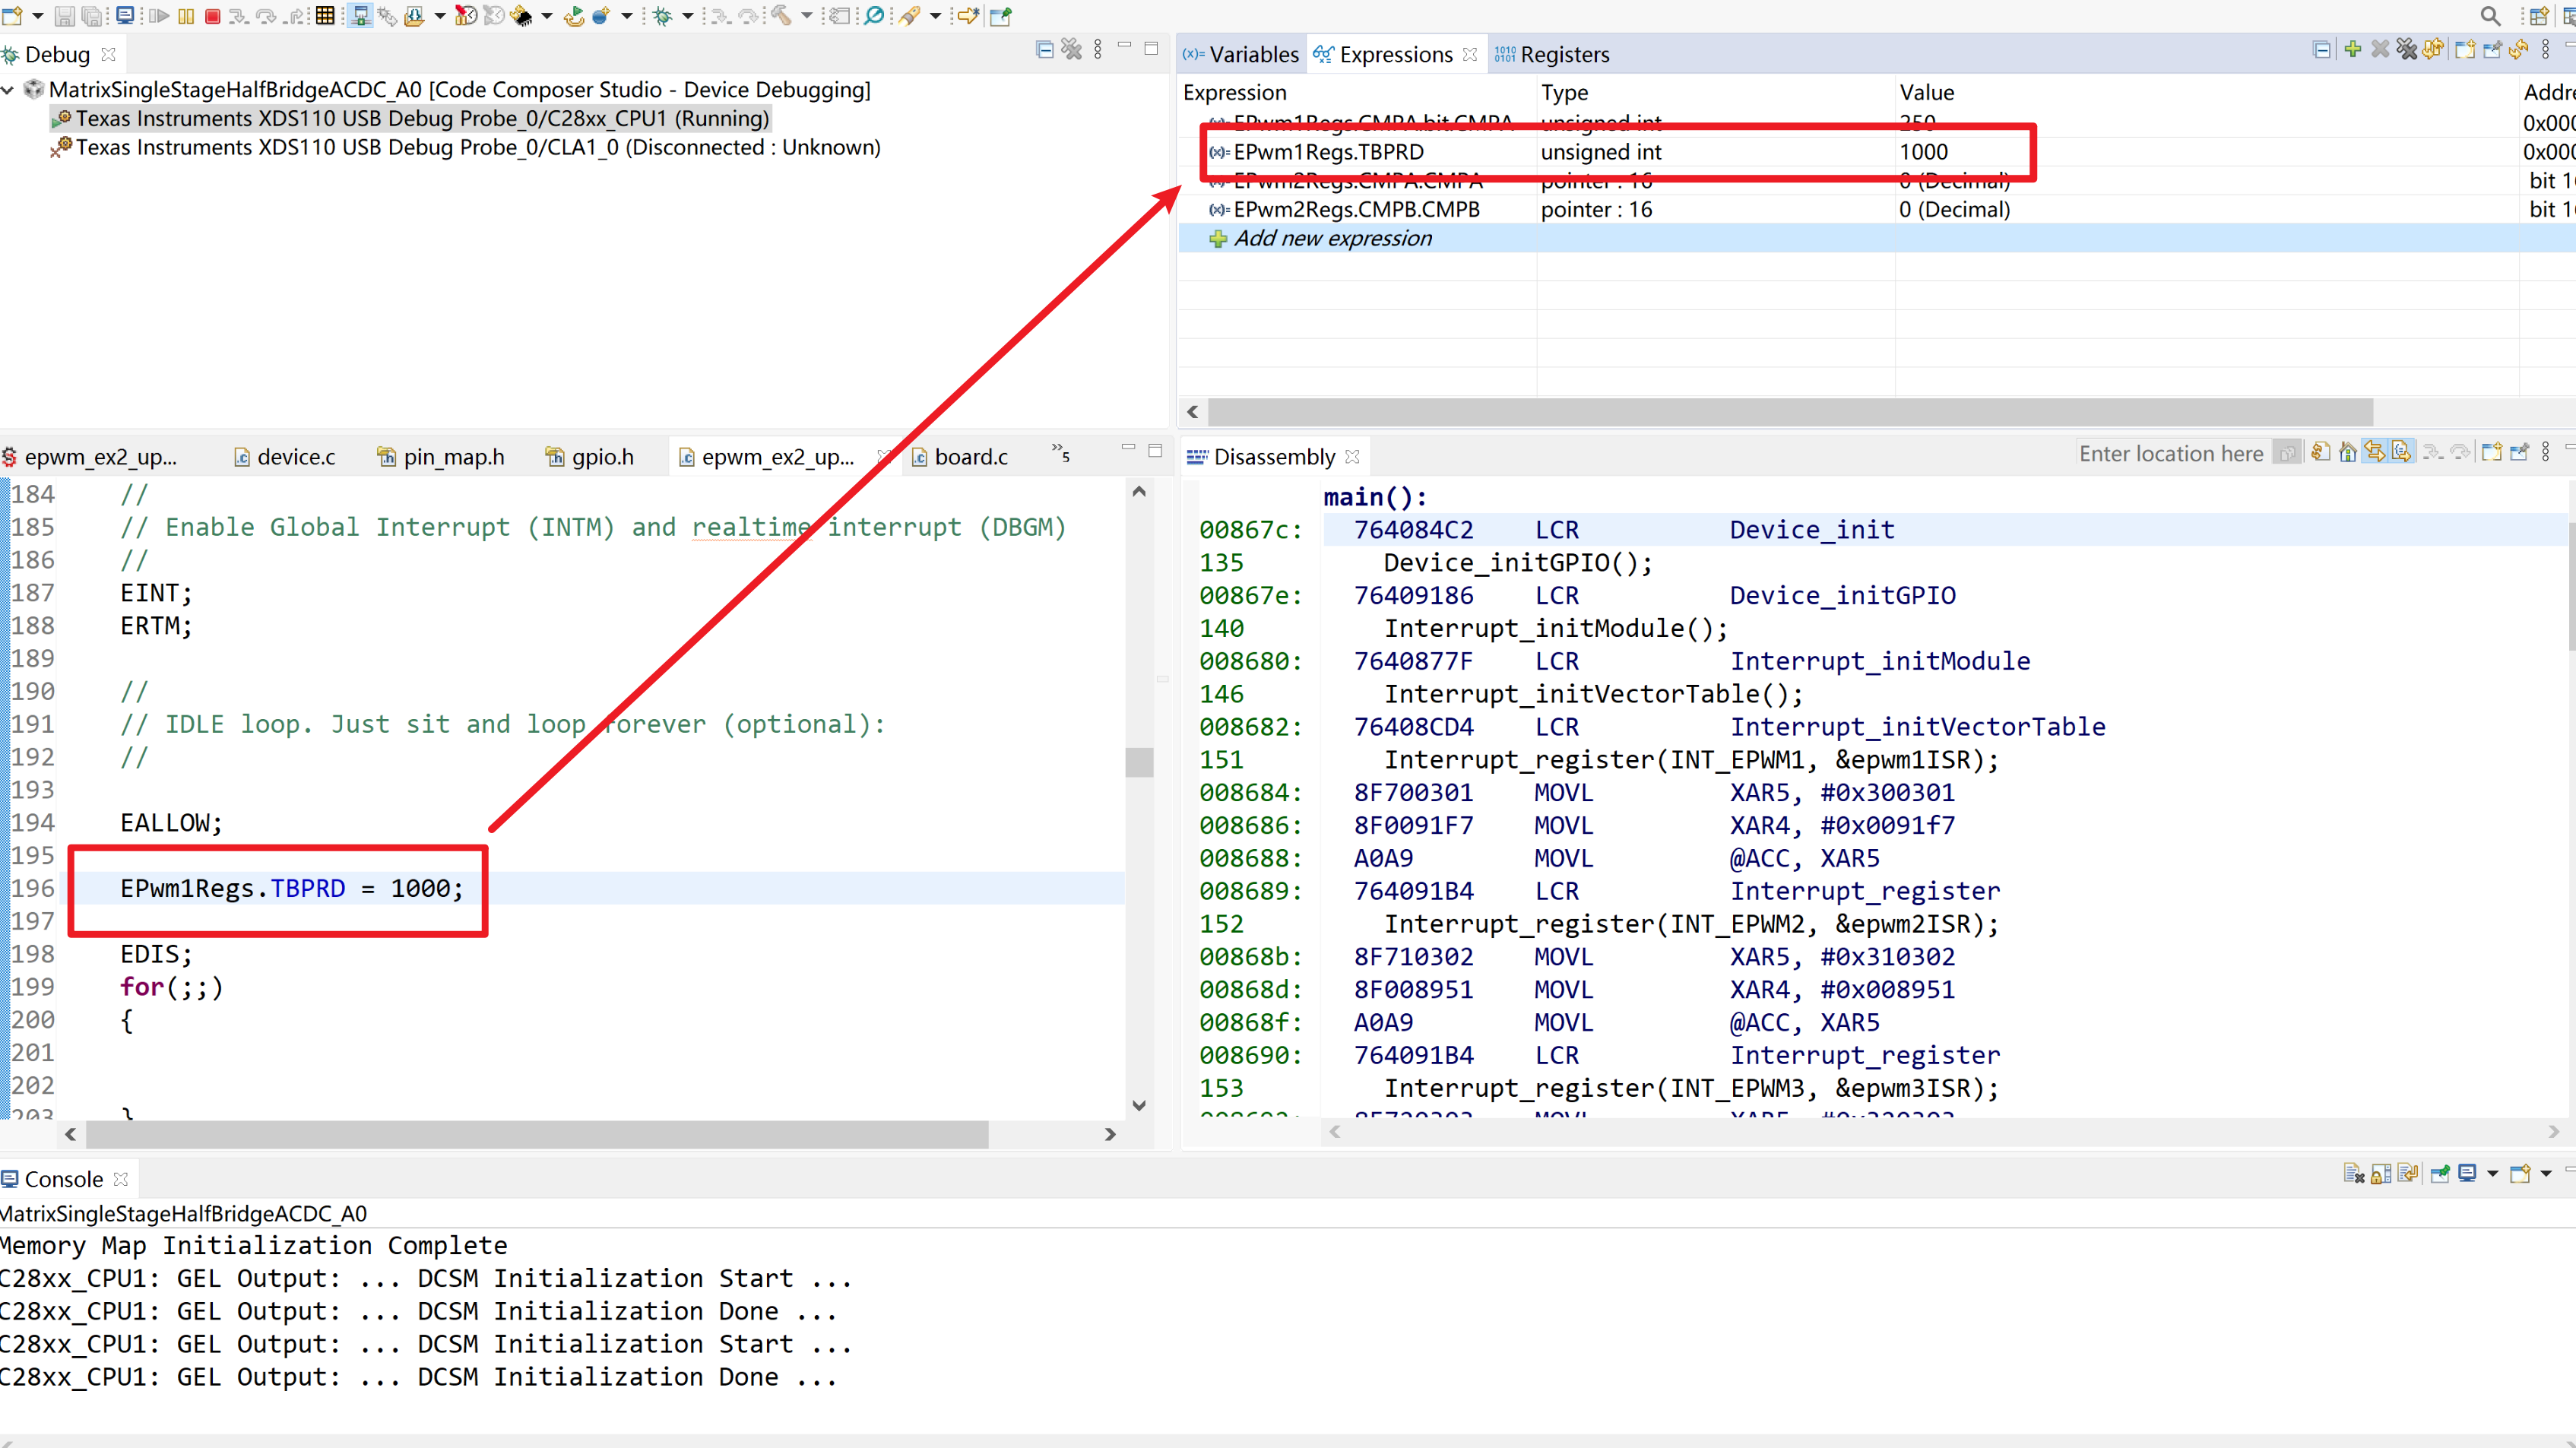
Task: Click the green Add new expression plus icon
Action: tap(2352, 50)
